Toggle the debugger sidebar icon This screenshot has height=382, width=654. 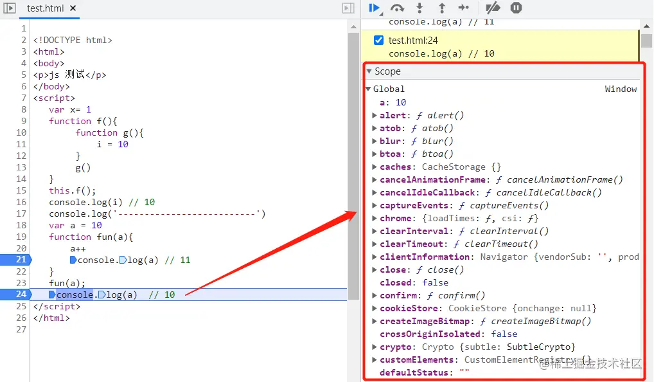(348, 8)
